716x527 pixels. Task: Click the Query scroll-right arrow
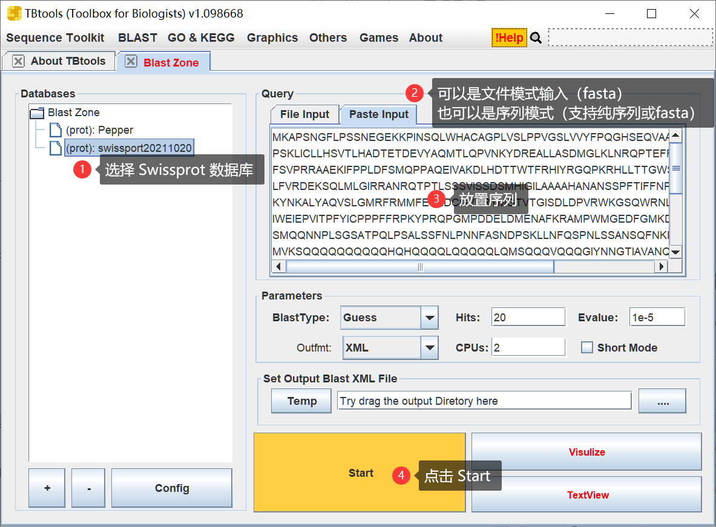(661, 266)
